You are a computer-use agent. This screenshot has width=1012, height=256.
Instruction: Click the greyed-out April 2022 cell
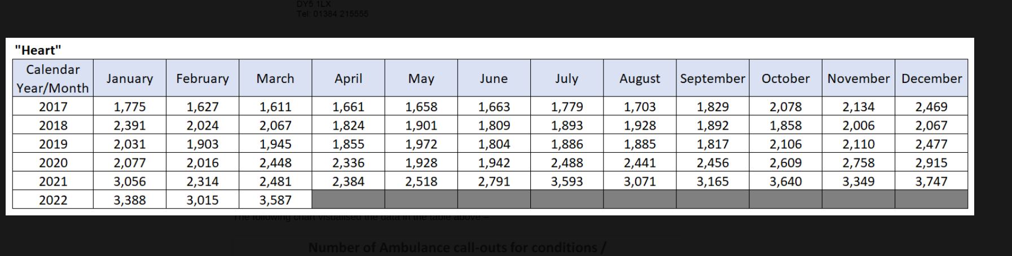[x=348, y=200]
